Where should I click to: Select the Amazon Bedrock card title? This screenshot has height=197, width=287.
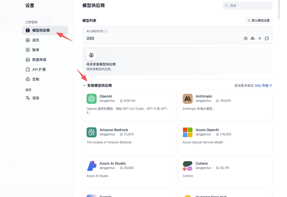click(114, 130)
